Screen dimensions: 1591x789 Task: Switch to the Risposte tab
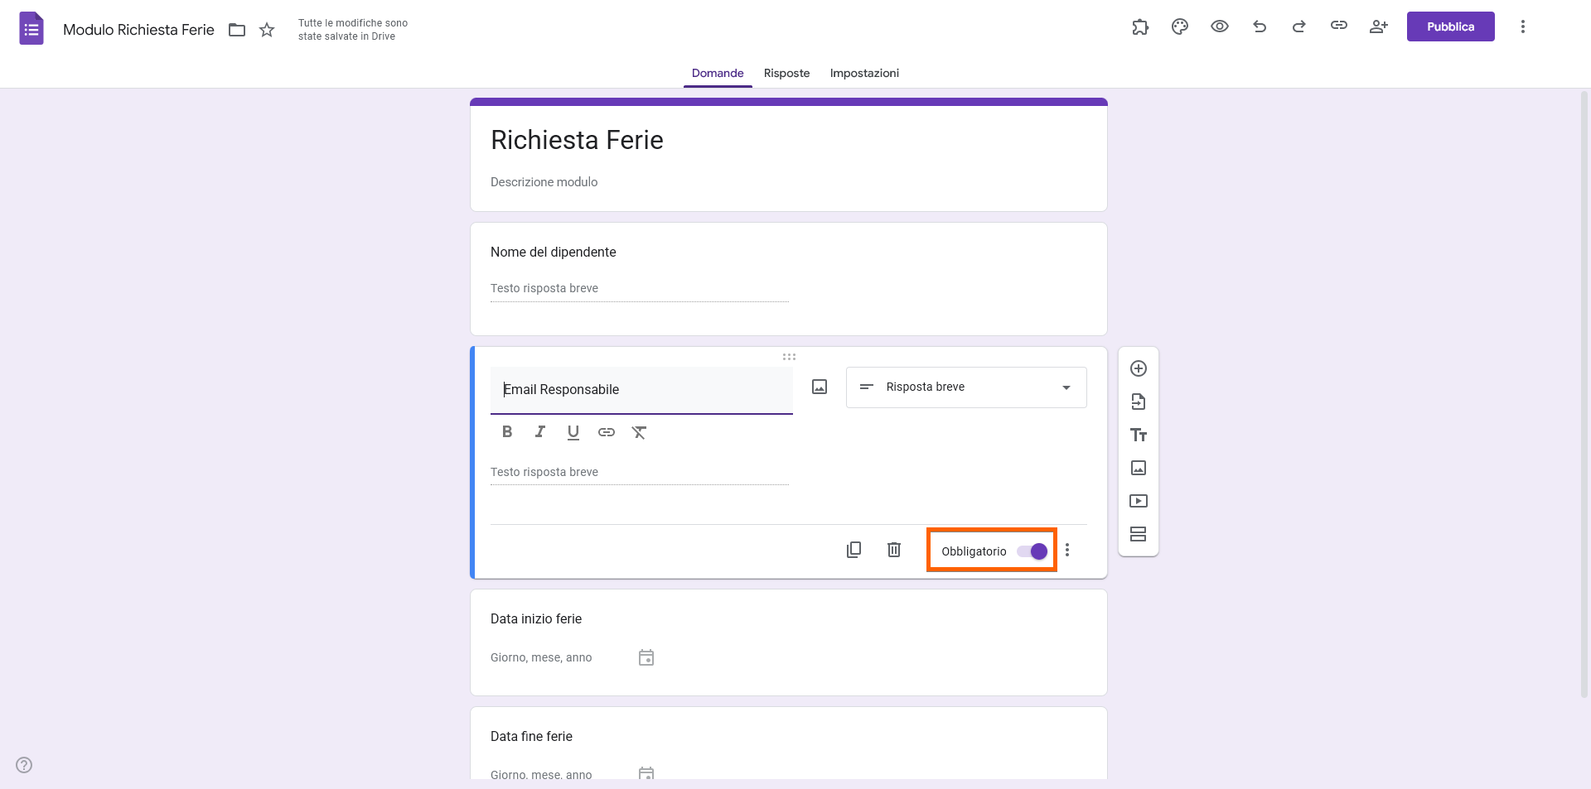(x=786, y=73)
